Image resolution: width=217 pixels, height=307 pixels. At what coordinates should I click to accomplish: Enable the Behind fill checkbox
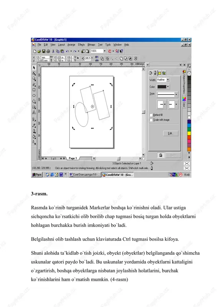[x=151, y=115]
